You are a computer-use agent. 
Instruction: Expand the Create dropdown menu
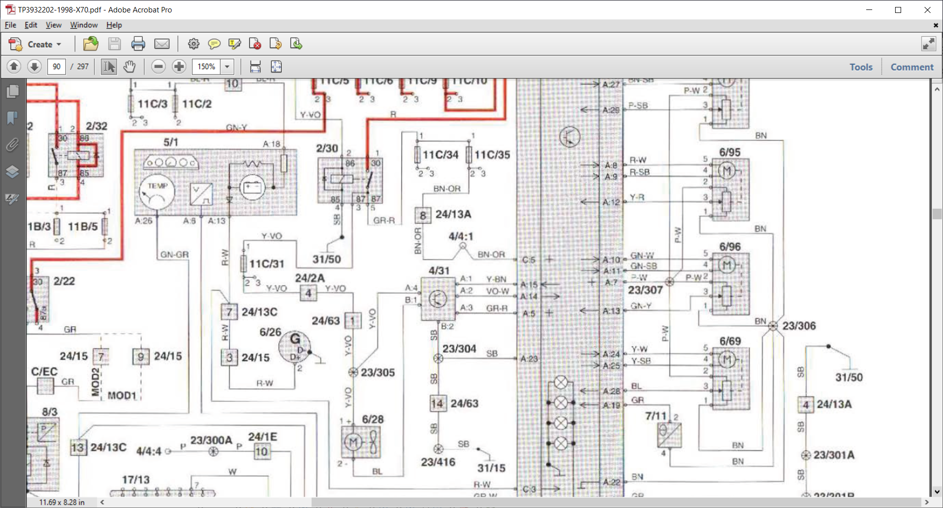click(x=58, y=44)
